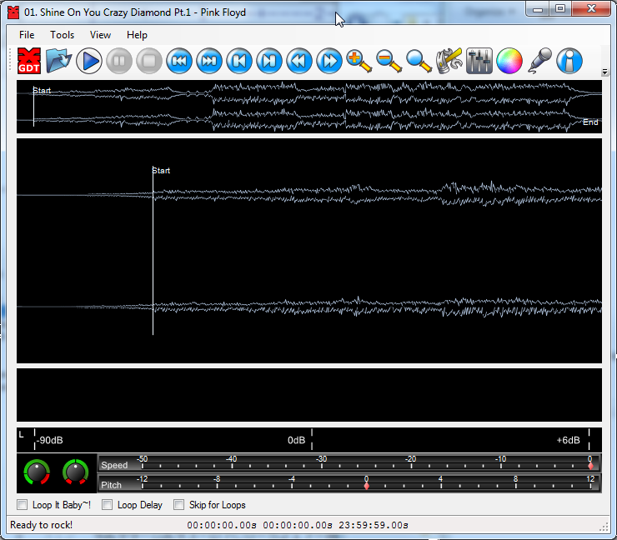Enable the Loop It Baby~! checkbox

(23, 505)
